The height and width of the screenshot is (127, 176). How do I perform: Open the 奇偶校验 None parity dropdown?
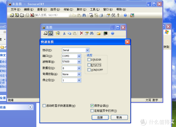(79, 74)
